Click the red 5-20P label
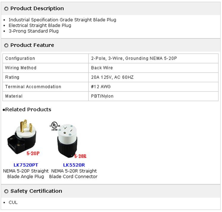This screenshot has width=222, height=212. (x=33, y=154)
